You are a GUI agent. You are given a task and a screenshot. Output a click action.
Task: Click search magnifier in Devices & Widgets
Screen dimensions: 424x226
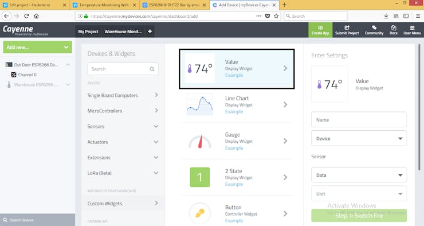152,69
